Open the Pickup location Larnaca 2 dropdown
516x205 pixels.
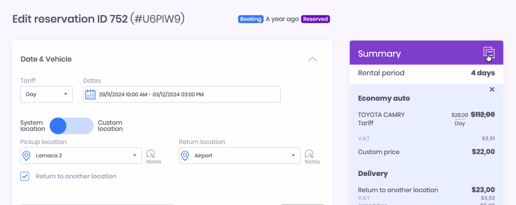click(x=81, y=156)
